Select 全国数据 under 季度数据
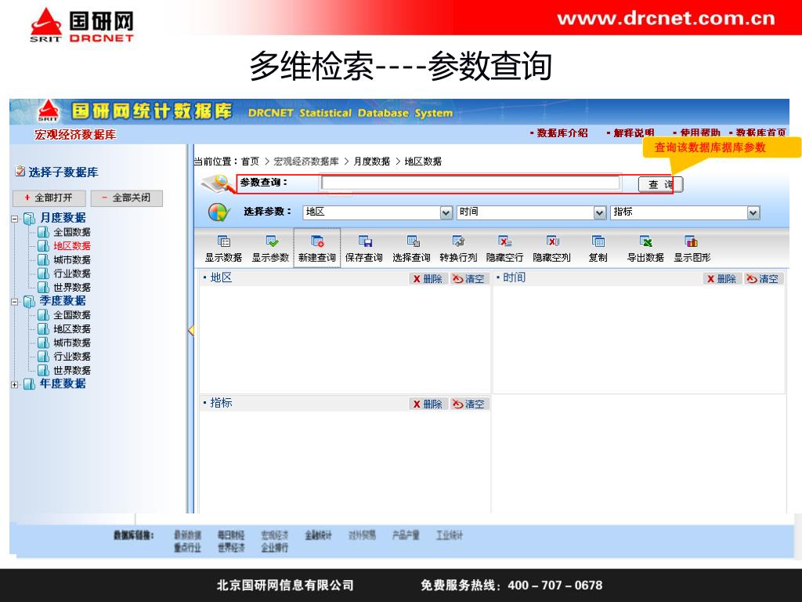Image resolution: width=802 pixels, height=602 pixels. pos(71,315)
